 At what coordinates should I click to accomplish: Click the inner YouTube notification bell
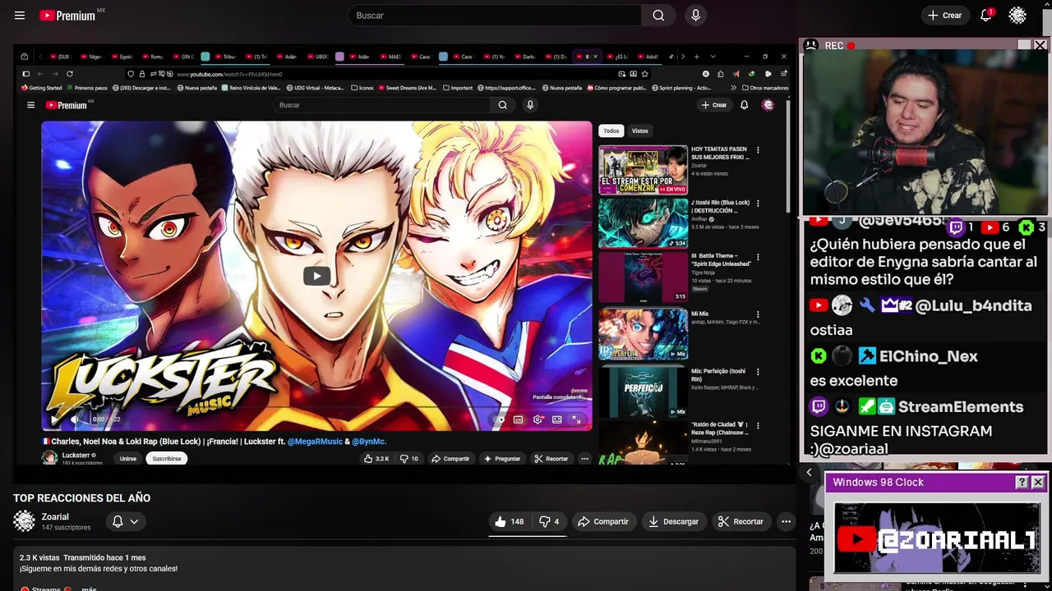[744, 105]
